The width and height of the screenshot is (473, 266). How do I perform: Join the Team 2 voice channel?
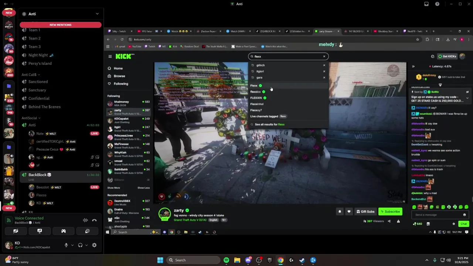(x=60, y=38)
